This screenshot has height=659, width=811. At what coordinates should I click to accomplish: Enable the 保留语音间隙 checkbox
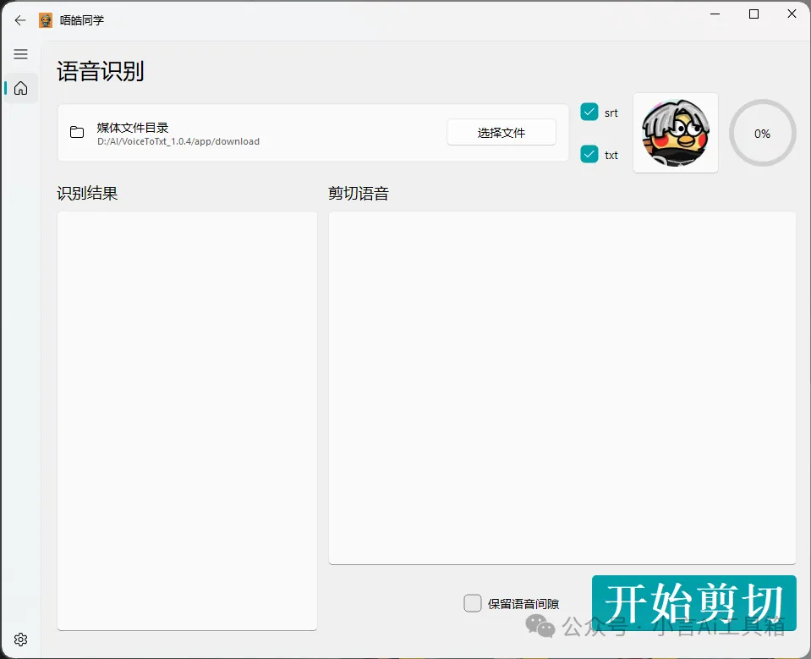click(472, 603)
